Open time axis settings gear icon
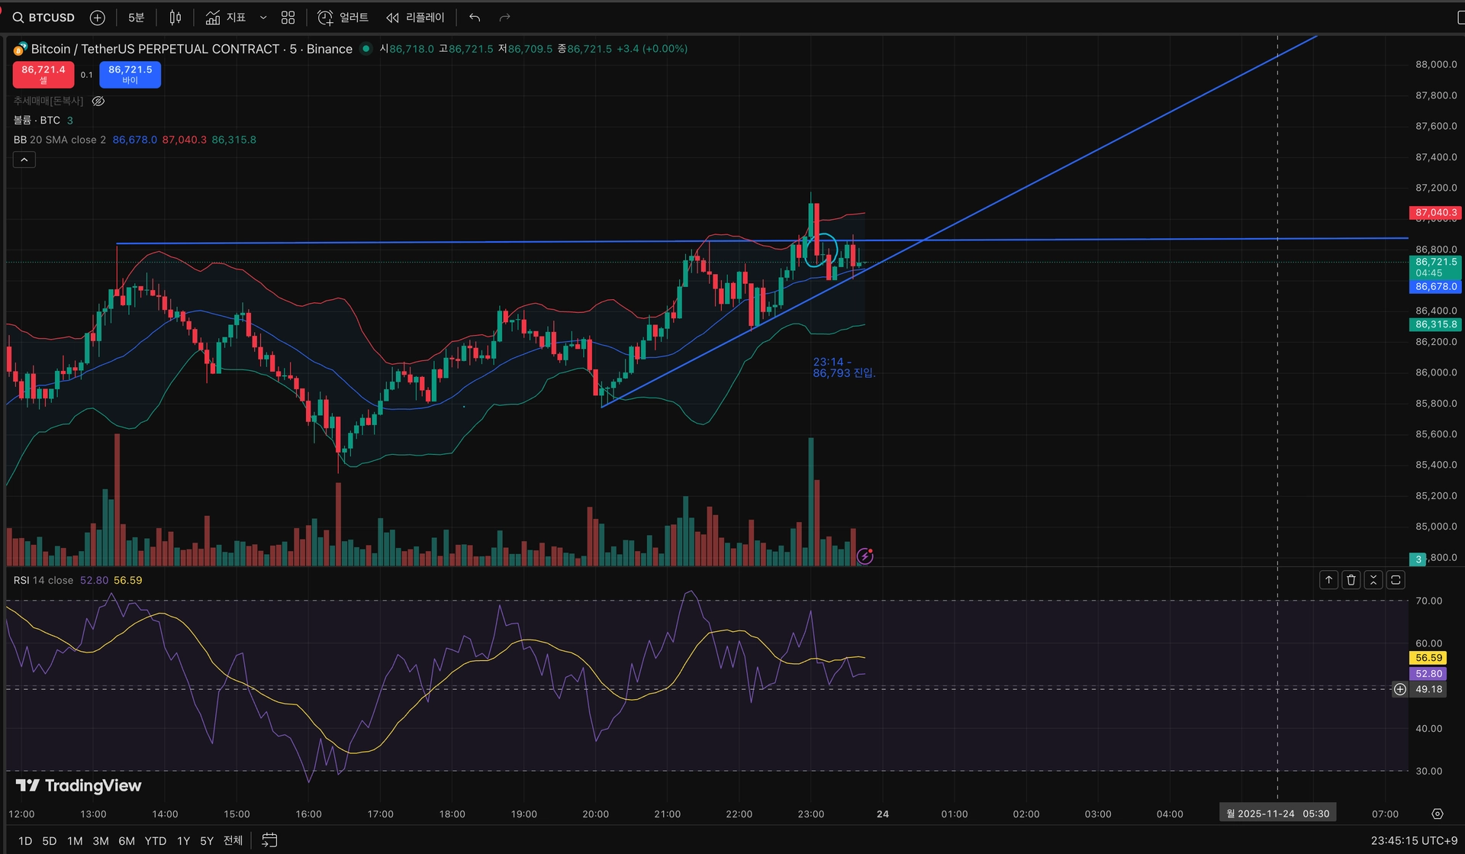The height and width of the screenshot is (854, 1465). click(1438, 814)
